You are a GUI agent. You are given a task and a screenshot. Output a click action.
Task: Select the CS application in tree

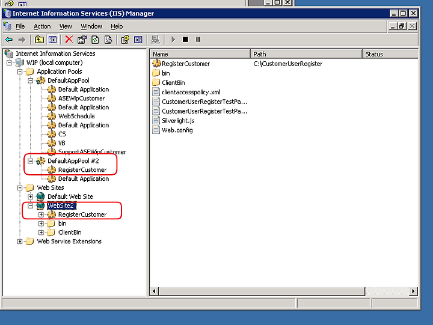click(x=62, y=134)
